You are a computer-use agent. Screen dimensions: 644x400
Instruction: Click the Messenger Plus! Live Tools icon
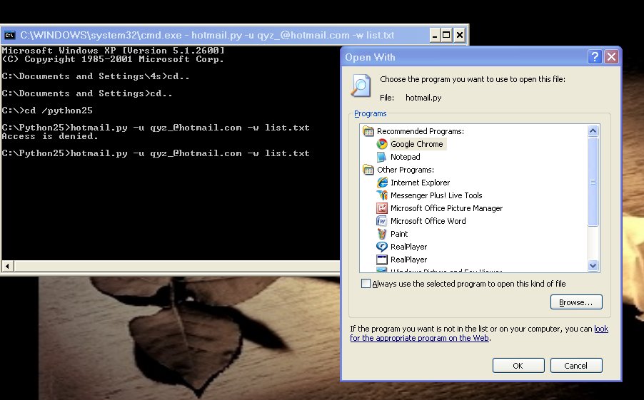[382, 195]
